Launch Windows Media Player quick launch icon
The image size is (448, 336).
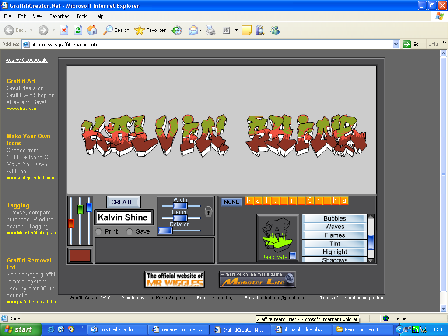(71, 329)
